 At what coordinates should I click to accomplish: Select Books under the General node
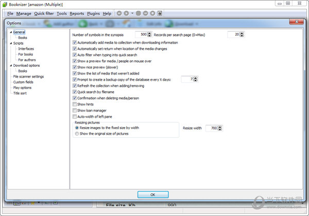click(x=23, y=38)
